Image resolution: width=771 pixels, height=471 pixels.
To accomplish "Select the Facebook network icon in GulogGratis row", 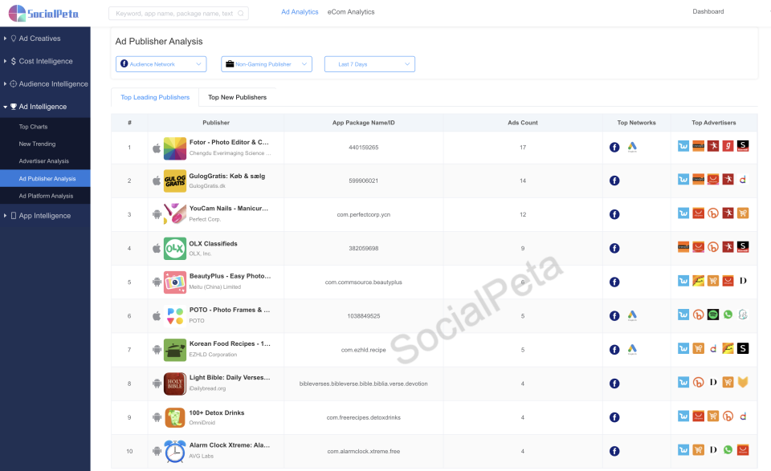I will [x=614, y=181].
